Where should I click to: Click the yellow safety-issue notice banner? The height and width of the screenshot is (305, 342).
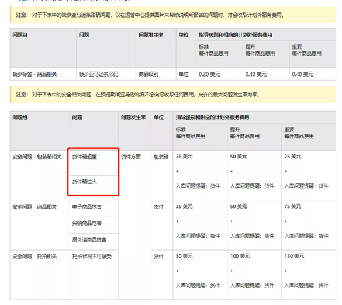click(x=172, y=95)
